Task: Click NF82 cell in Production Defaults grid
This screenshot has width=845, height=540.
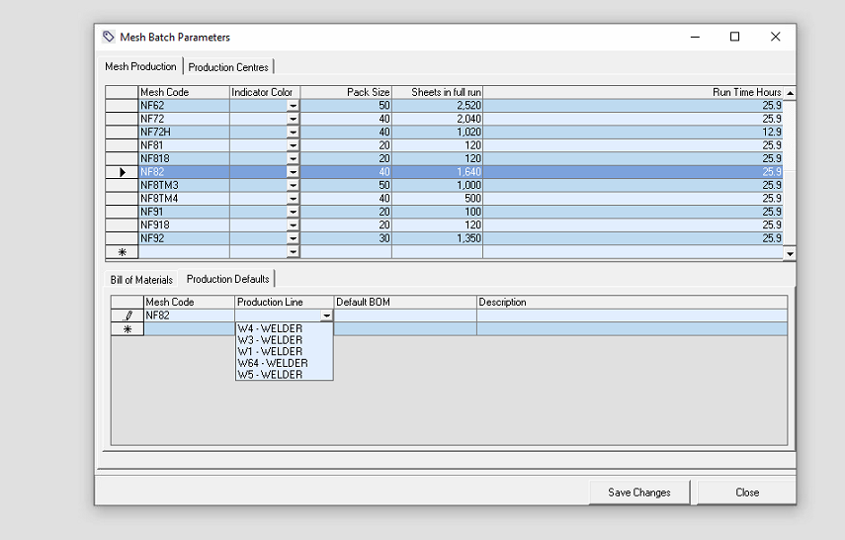Action: coord(189,315)
